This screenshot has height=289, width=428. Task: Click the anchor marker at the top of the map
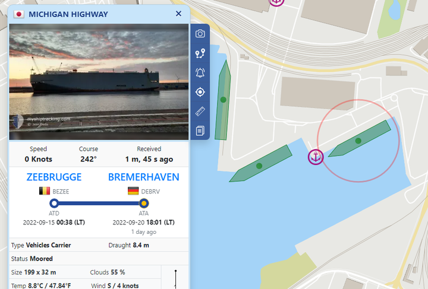pos(276,2)
